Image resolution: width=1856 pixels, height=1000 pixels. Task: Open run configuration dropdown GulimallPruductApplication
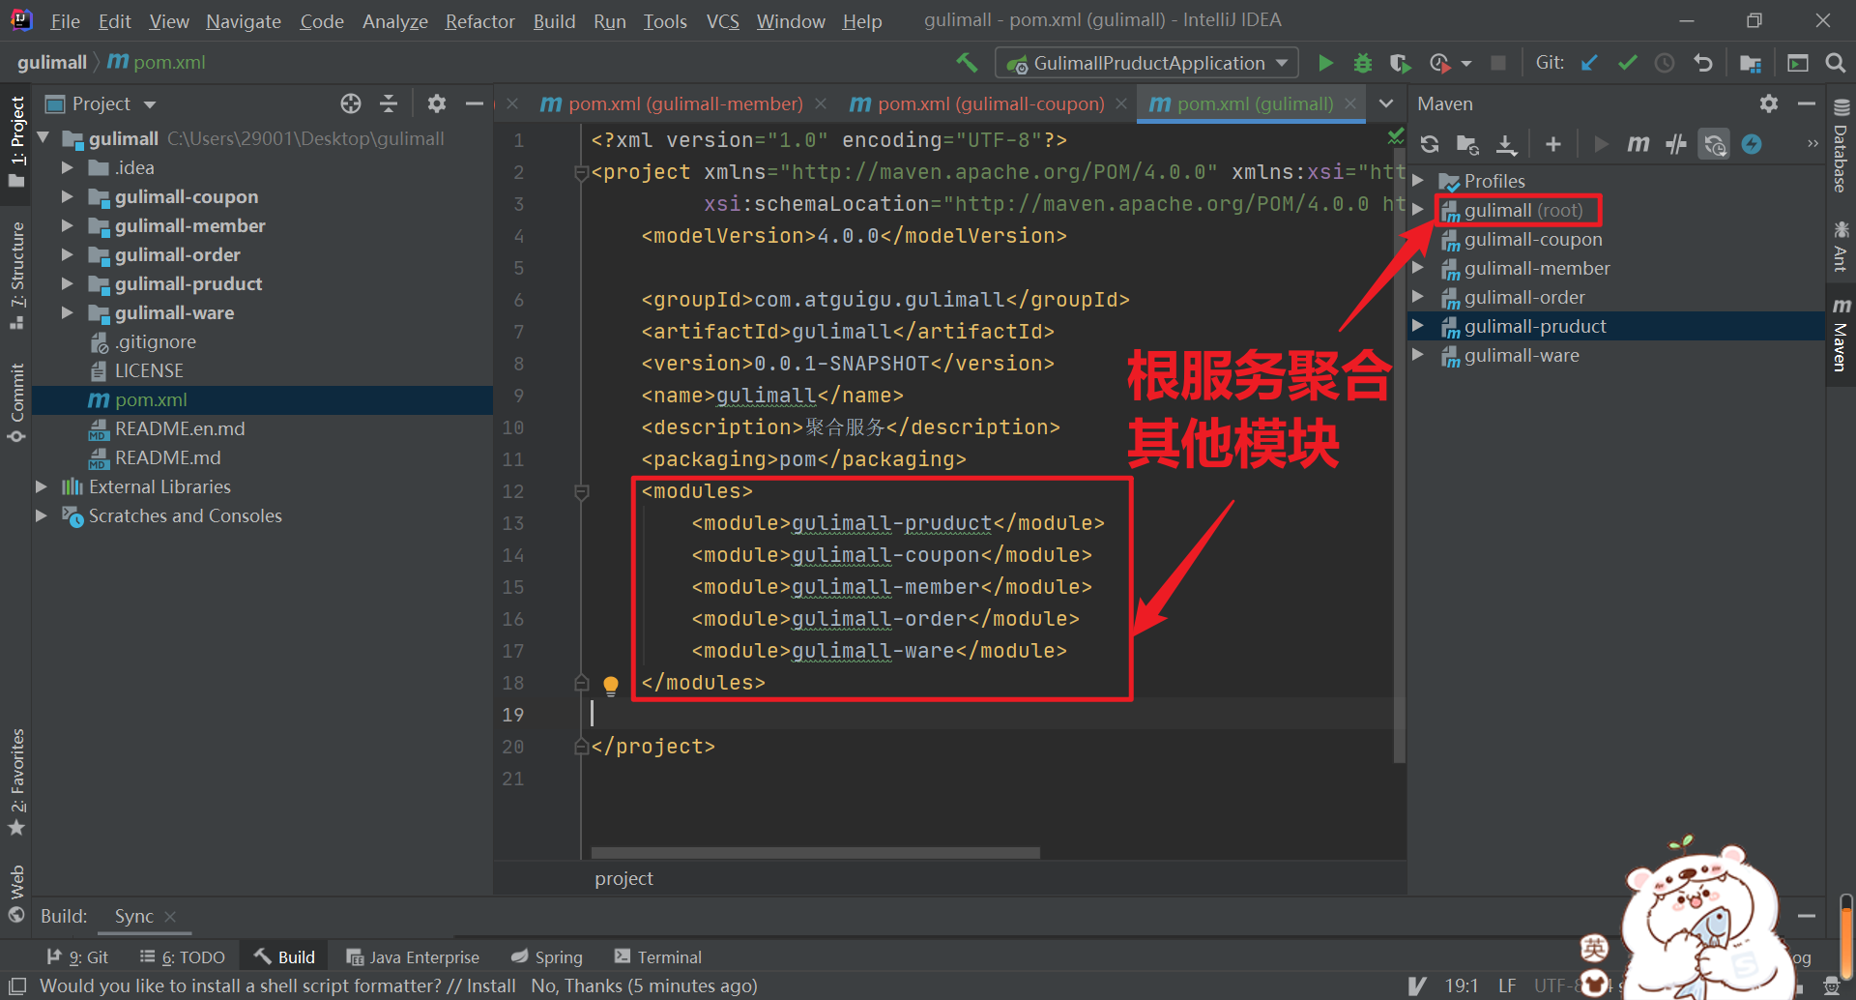[x=1146, y=63]
